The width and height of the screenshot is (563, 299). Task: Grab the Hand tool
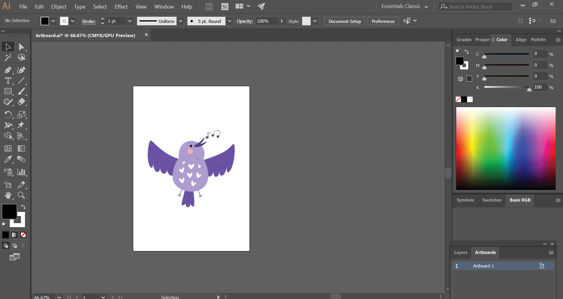8,195
